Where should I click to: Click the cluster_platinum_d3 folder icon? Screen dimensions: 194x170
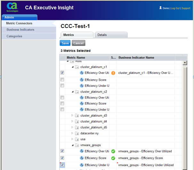coord(77,115)
